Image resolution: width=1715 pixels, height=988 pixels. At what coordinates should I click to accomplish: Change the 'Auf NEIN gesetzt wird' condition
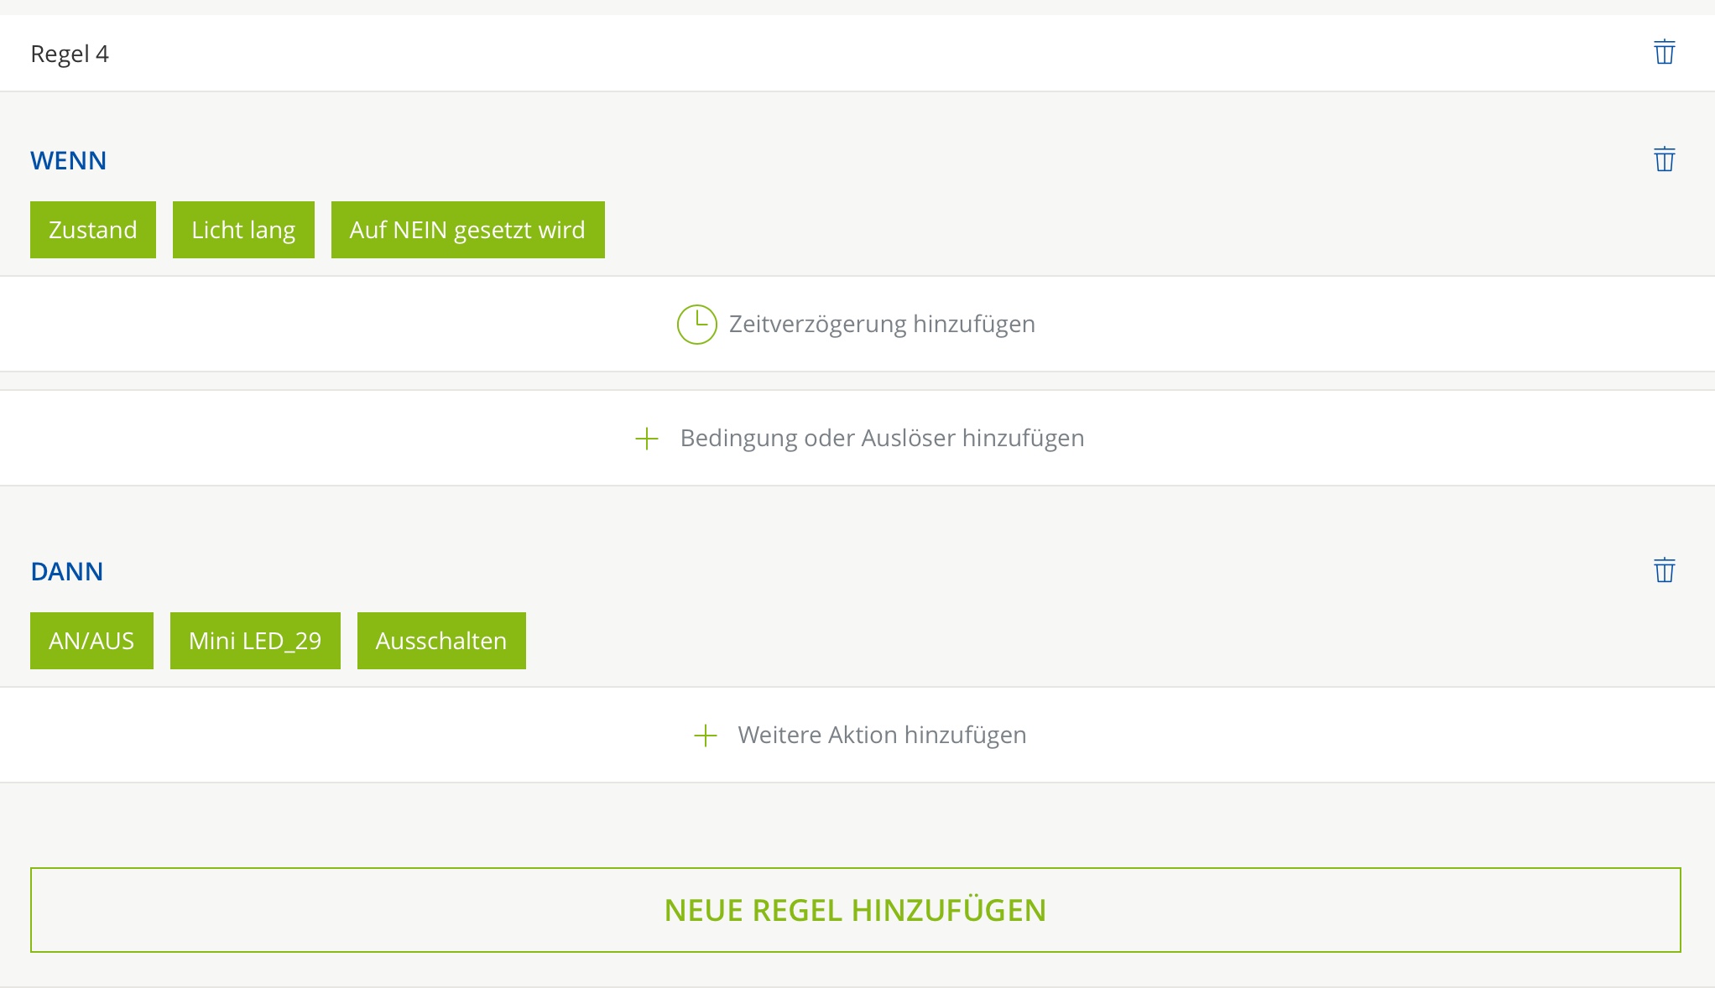coord(467,230)
